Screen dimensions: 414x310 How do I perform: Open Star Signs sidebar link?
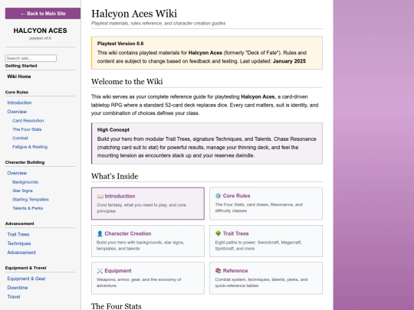point(22,191)
